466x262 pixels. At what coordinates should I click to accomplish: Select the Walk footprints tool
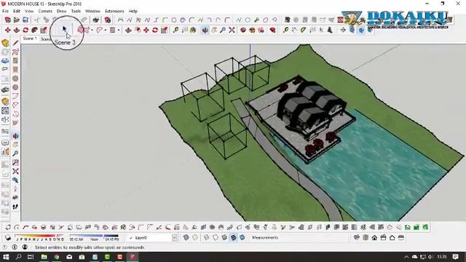tap(15, 207)
